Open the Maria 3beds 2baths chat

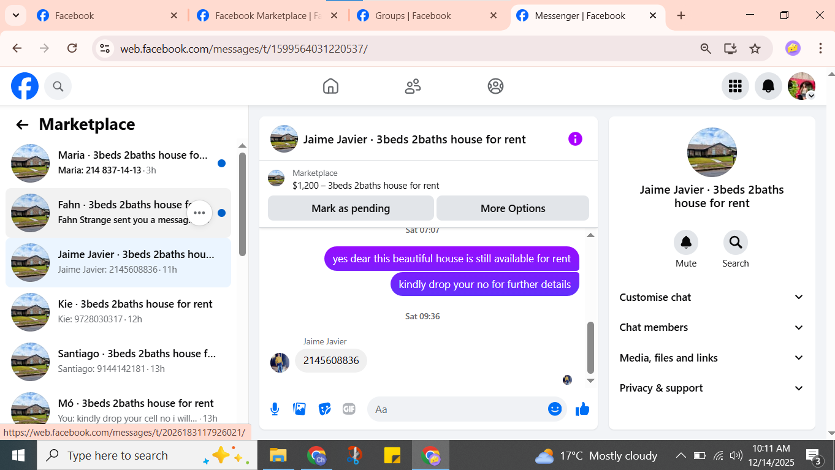pyautogui.click(x=118, y=163)
